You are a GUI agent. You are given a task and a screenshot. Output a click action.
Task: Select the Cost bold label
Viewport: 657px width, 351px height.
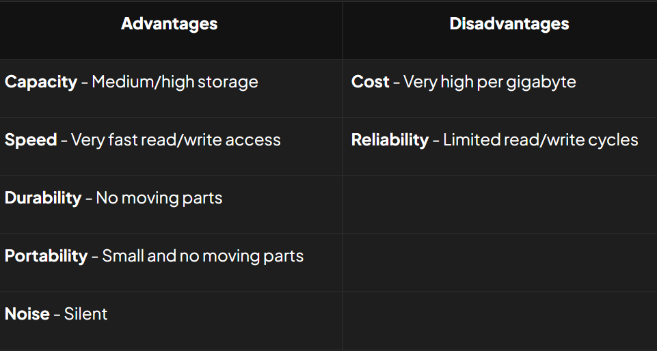[371, 82]
